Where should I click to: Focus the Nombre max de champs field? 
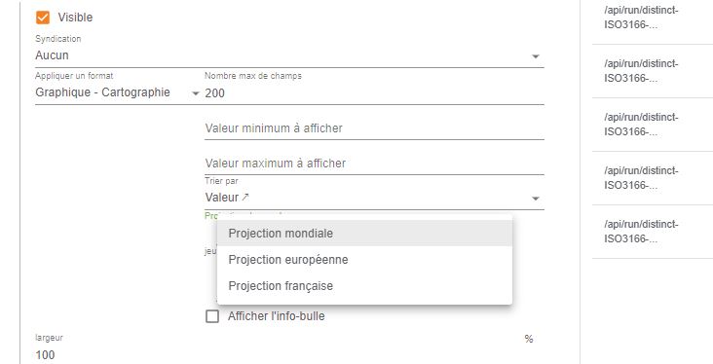(x=374, y=93)
